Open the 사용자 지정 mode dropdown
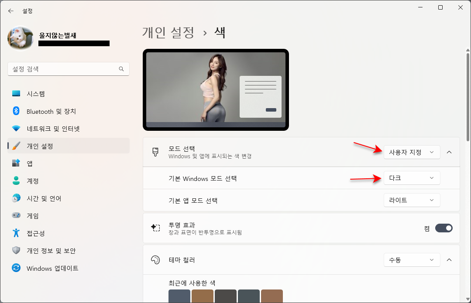The height and width of the screenshot is (303, 471). coord(412,152)
